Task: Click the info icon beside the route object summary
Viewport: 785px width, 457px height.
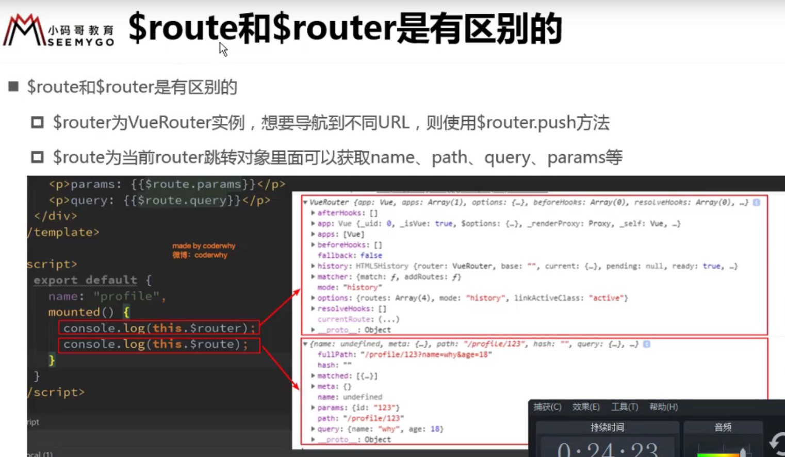Action: (x=647, y=344)
